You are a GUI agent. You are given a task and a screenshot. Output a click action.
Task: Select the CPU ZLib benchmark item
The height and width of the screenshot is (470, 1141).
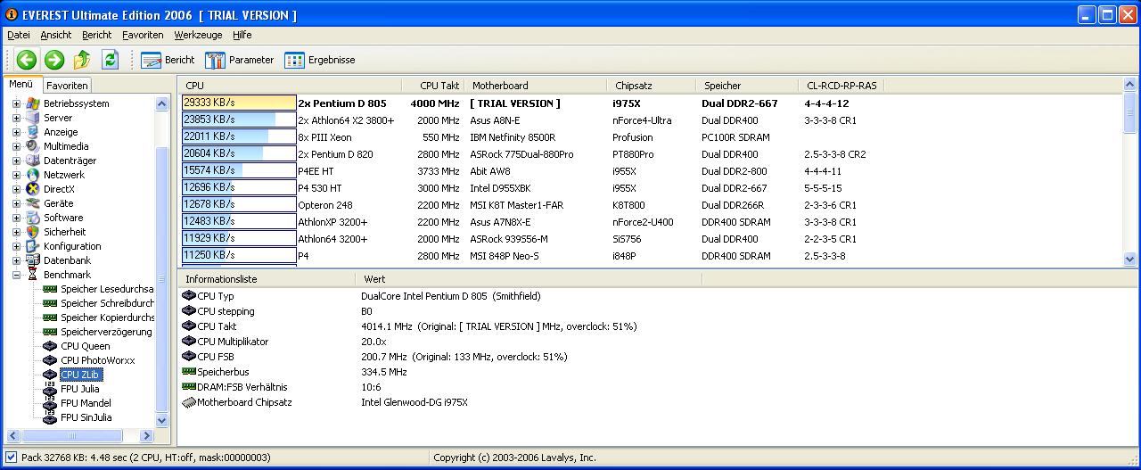(x=80, y=375)
